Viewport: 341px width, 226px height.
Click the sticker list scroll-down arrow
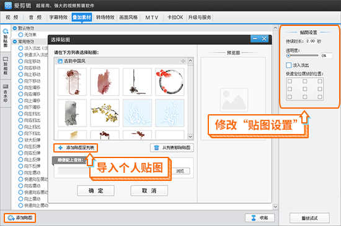pyautogui.click(x=190, y=136)
